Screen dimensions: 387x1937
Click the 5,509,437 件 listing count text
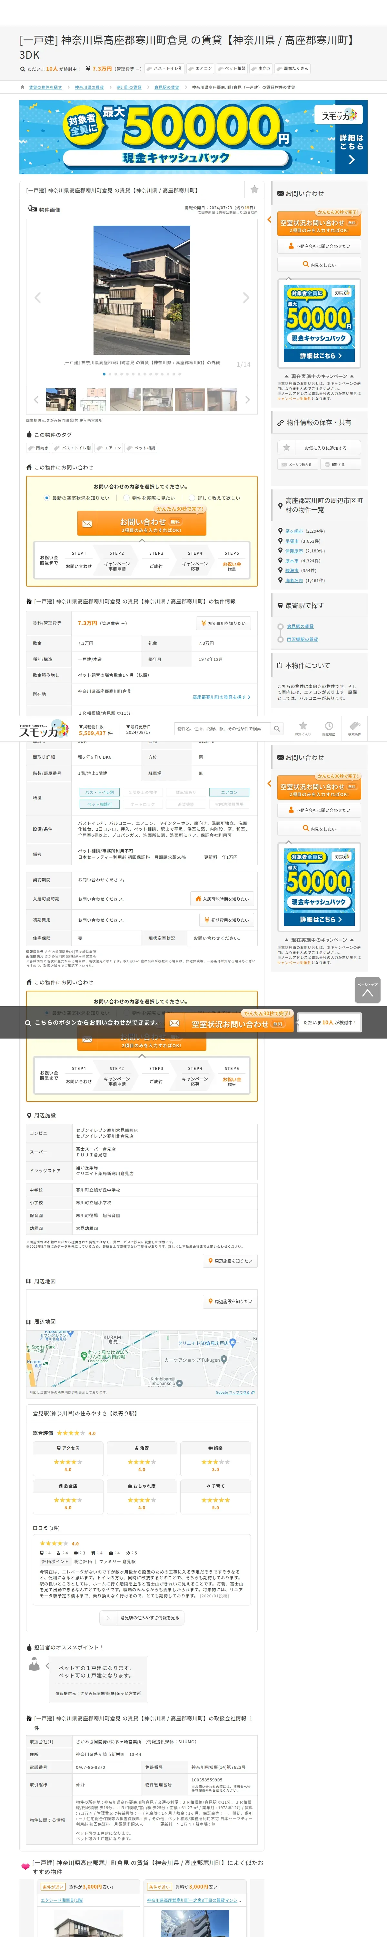click(x=95, y=733)
